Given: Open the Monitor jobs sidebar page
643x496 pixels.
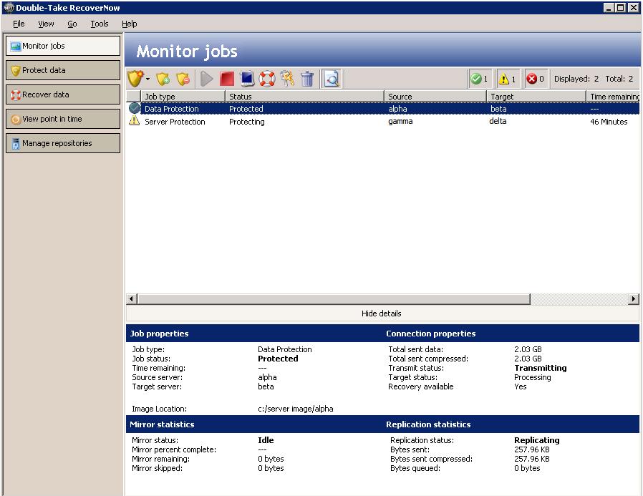Looking at the screenshot, I should 63,46.
